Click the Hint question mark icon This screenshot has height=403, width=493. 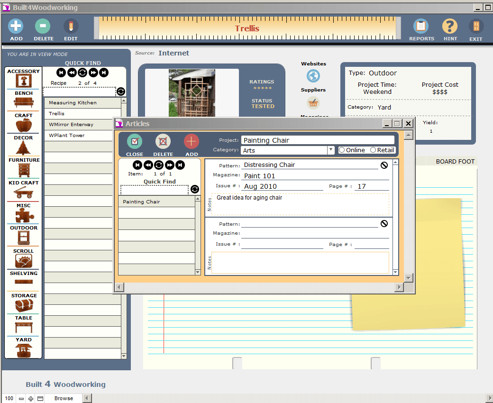450,27
